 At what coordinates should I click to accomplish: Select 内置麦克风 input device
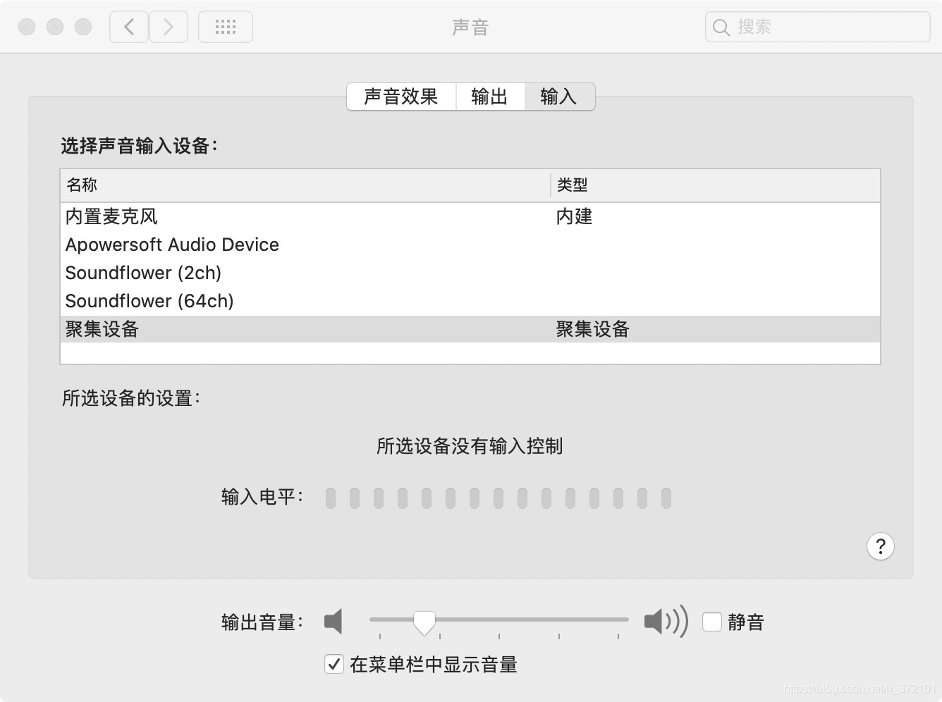(470, 216)
